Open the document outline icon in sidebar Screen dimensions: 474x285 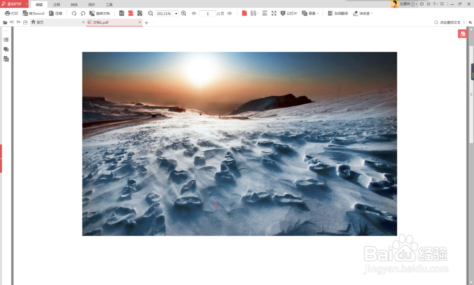tap(6, 40)
